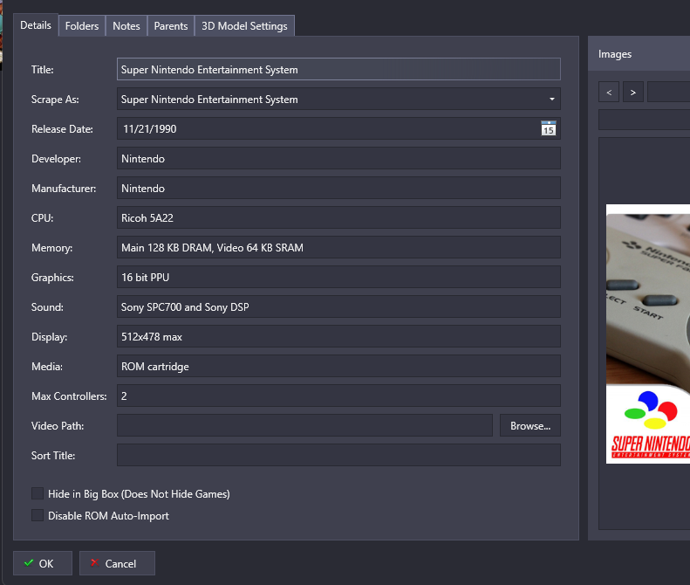Click into the Sort Title field
This screenshot has width=690, height=585.
tap(338, 456)
